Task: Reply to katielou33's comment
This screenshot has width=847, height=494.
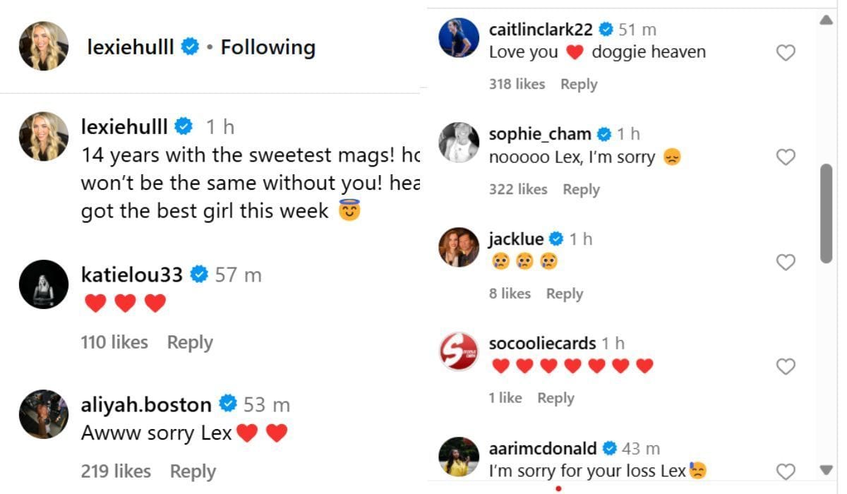Action: 189,342
